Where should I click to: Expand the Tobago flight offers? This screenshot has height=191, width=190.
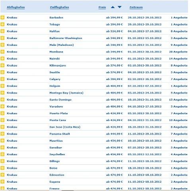2,24
